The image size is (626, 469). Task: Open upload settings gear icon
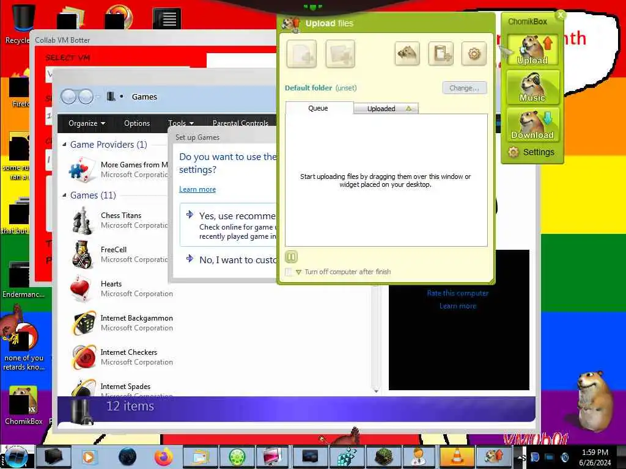pos(474,54)
